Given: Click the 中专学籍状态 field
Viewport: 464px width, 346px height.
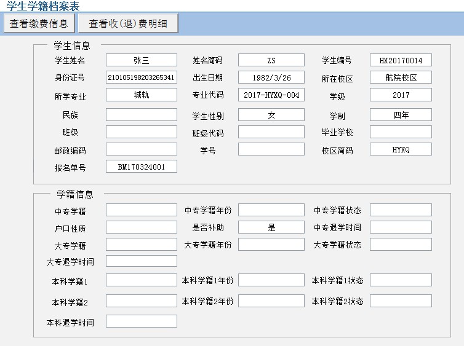Looking at the screenshot, I should (401, 210).
